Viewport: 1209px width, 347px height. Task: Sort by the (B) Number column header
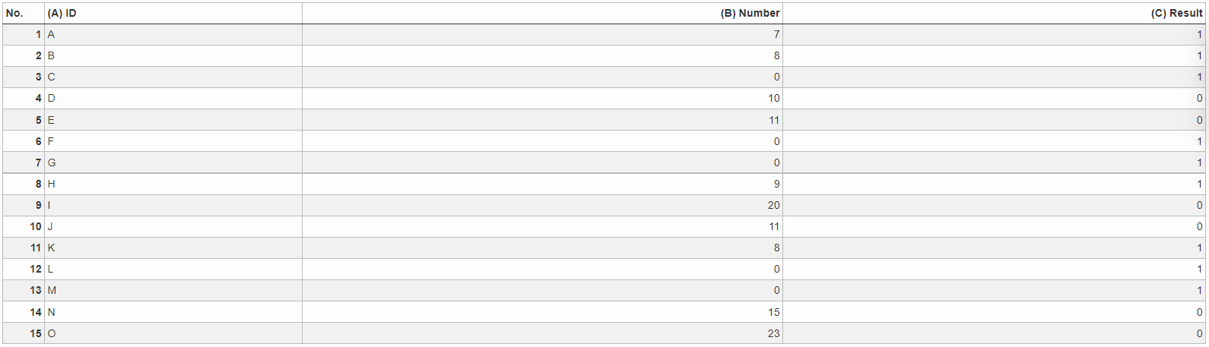(x=542, y=13)
